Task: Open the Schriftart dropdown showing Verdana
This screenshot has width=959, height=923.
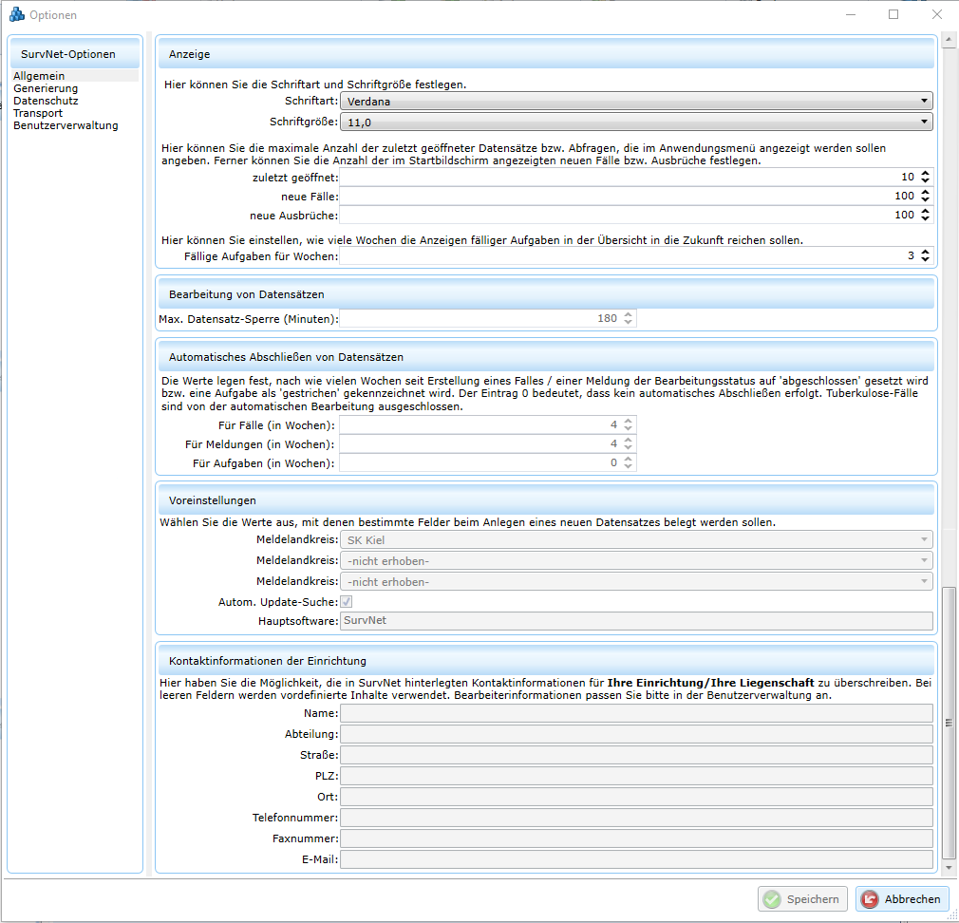Action: pyautogui.click(x=635, y=102)
